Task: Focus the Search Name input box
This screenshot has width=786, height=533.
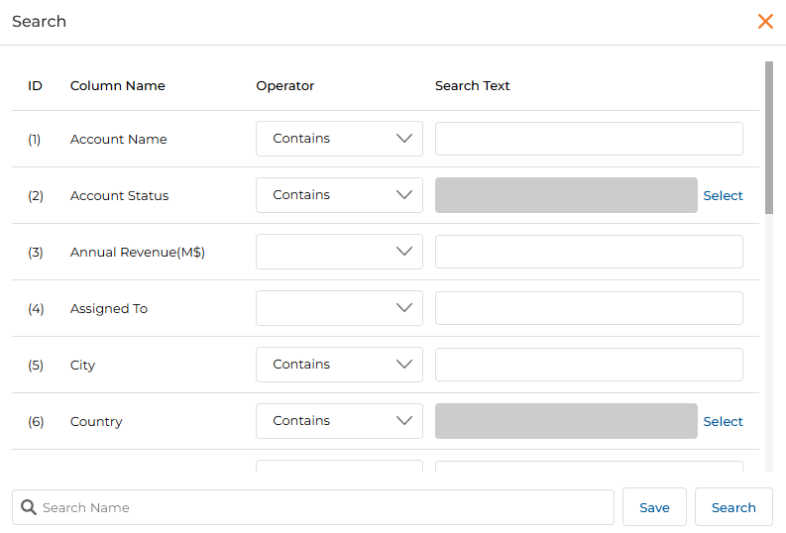Action: 313,507
